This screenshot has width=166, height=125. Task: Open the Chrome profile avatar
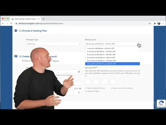click(159, 24)
